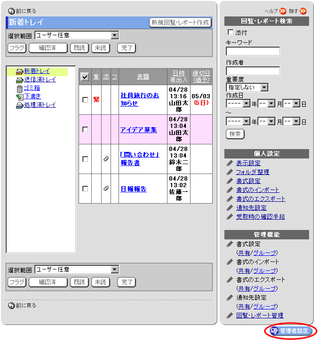The width and height of the screenshot is (318, 340).
Task: Click the 下書き draft icon
Action: pyautogui.click(x=20, y=97)
